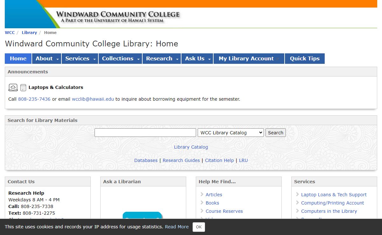Select the Home tab
Screen dimensions: 382x235
pos(18,58)
